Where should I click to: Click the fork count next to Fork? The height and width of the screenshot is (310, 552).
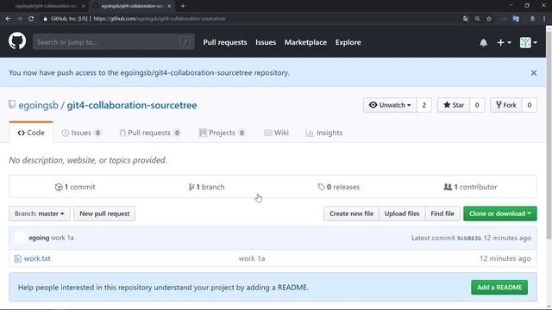click(529, 105)
